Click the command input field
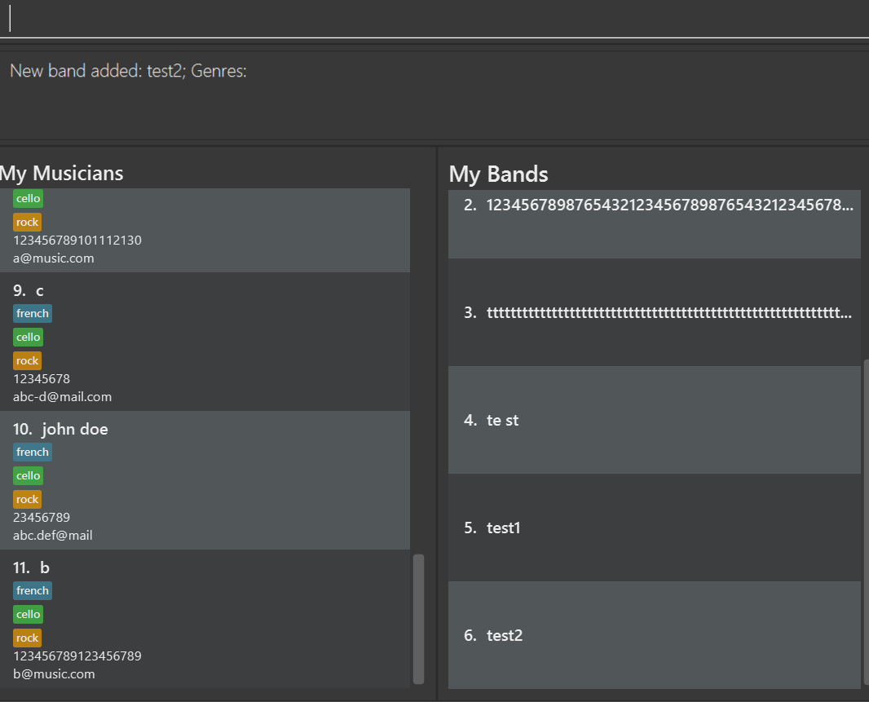Viewport: 869px width, 702px height. tap(434, 20)
